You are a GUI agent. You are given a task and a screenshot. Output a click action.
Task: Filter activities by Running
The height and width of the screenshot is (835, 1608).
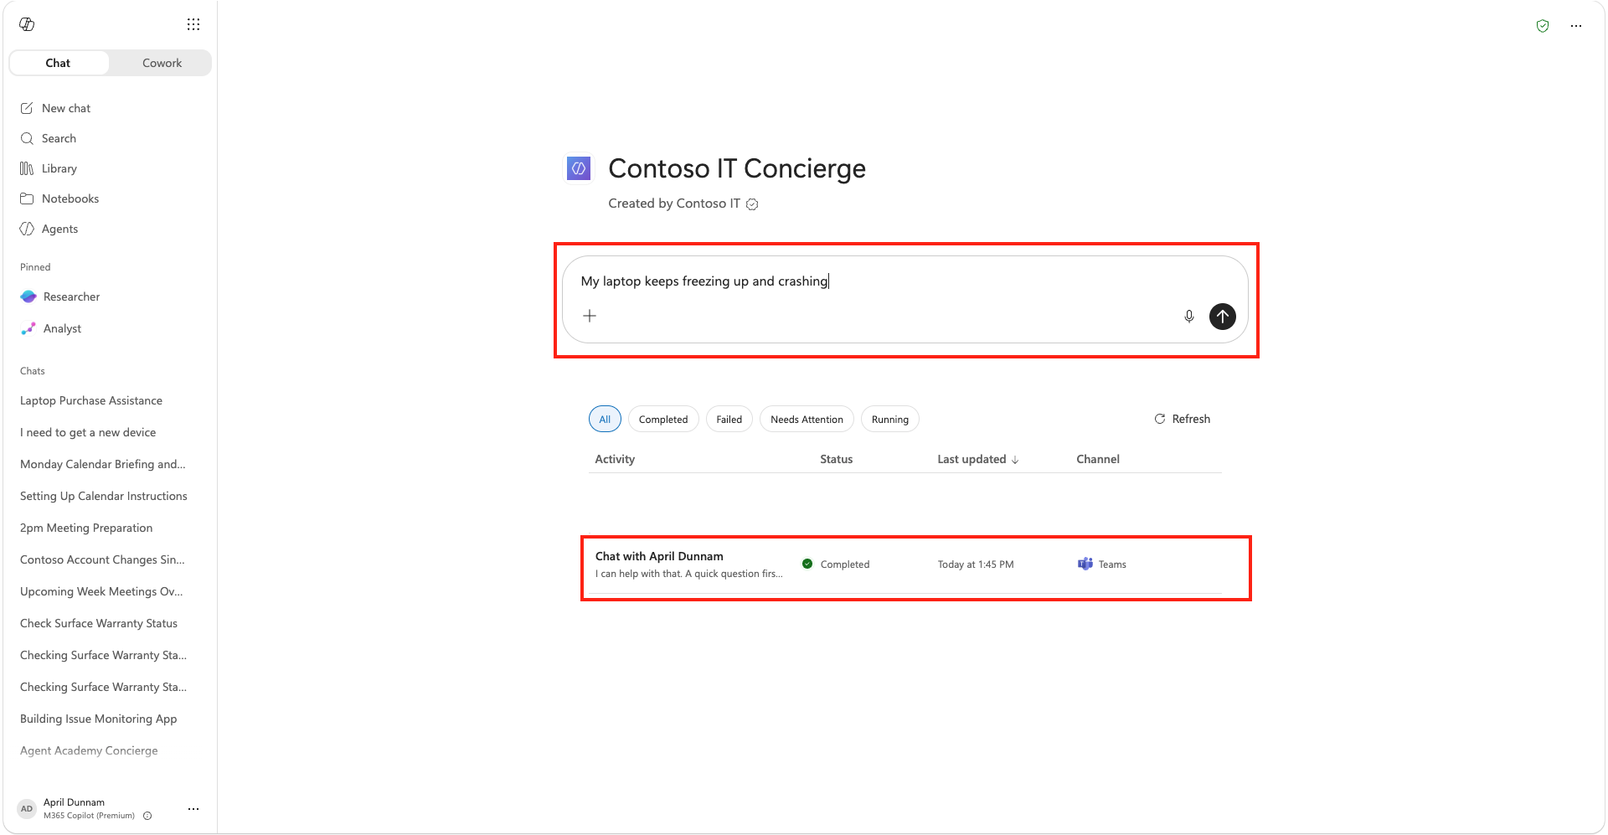point(890,420)
